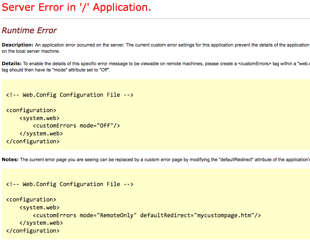Select the bold "Details:" label
The height and width of the screenshot is (248, 310).
(12, 64)
